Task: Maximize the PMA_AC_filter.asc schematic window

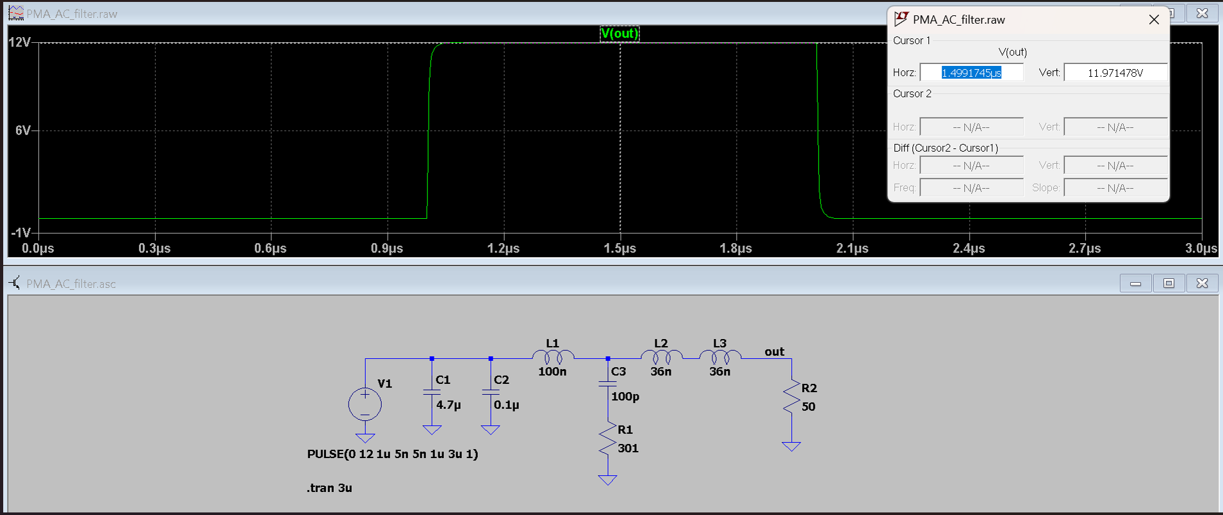Action: point(1169,283)
